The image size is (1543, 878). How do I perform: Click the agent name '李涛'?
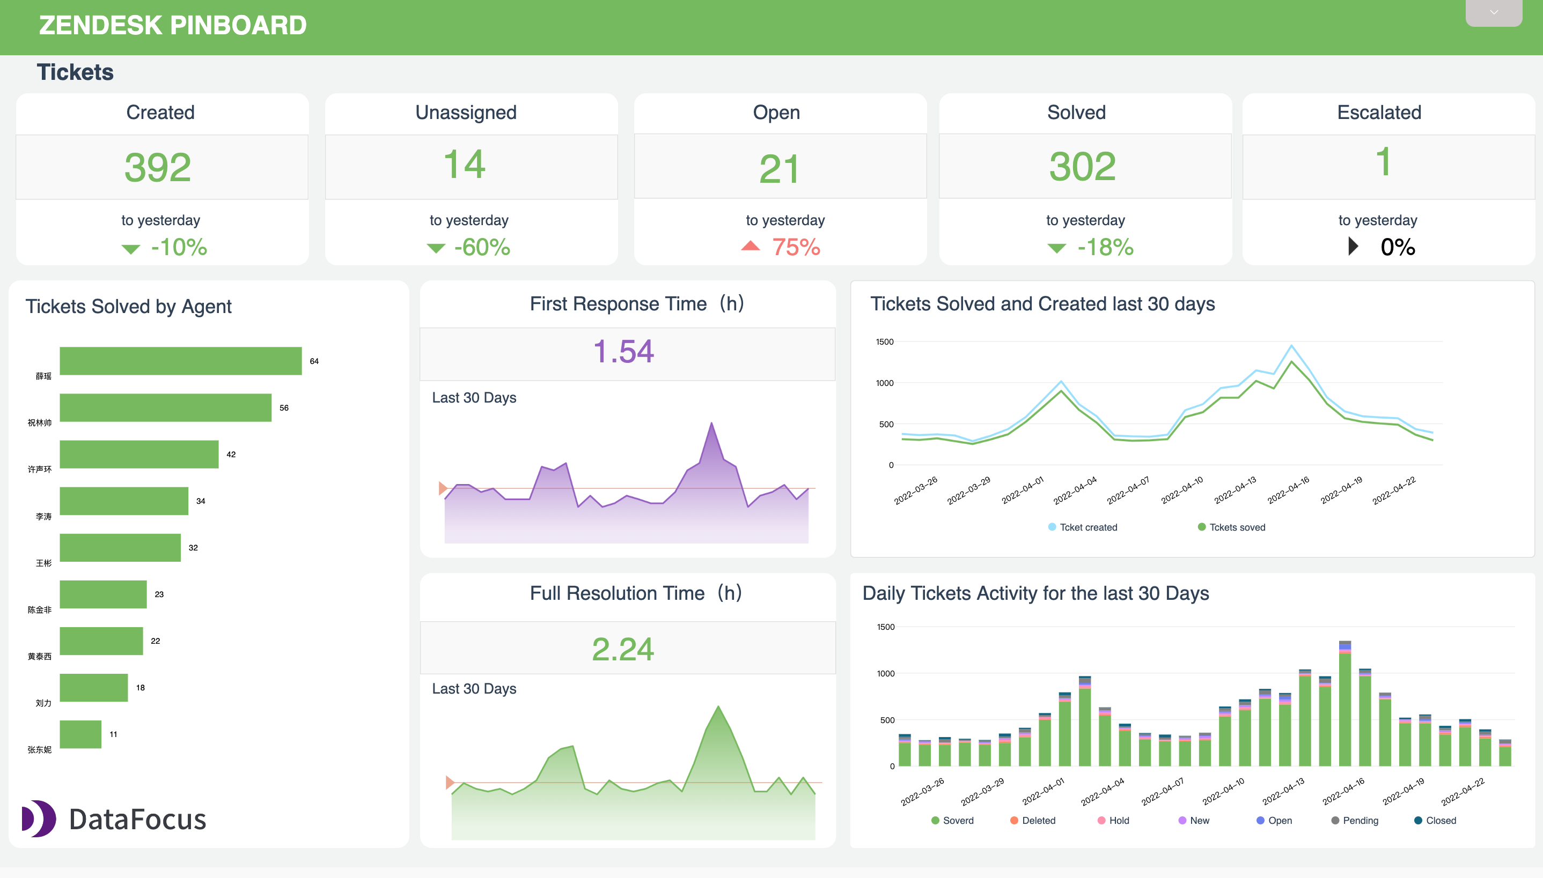[43, 516]
